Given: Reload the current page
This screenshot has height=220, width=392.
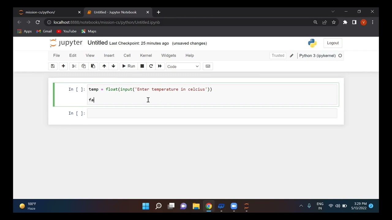Looking at the screenshot, I should point(38,22).
